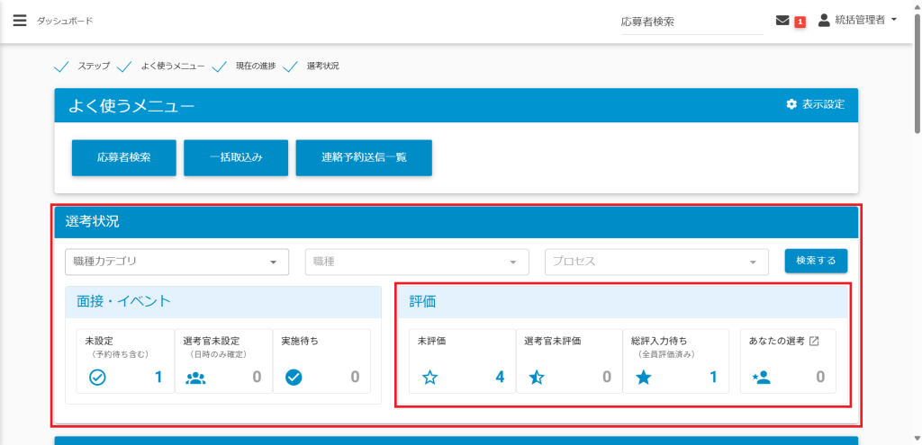Click the 選考官未設定 people group icon
Viewport: 922px width, 445px height.
point(195,378)
